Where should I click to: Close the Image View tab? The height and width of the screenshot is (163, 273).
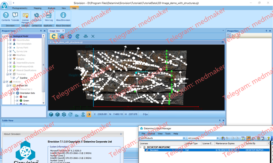pos(63,31)
